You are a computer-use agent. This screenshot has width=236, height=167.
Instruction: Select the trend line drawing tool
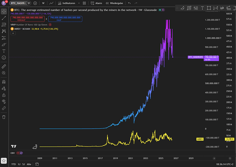tap(4, 18)
